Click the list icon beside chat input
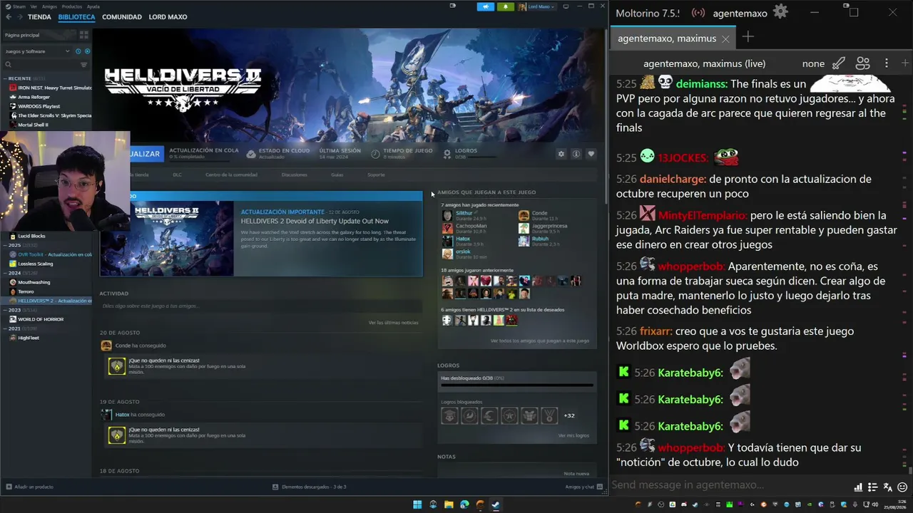 point(872,487)
